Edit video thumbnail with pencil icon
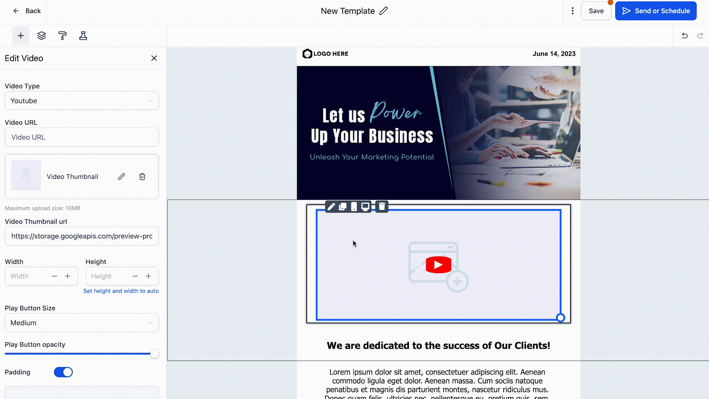Screen dimensions: 709x399 [121, 177]
